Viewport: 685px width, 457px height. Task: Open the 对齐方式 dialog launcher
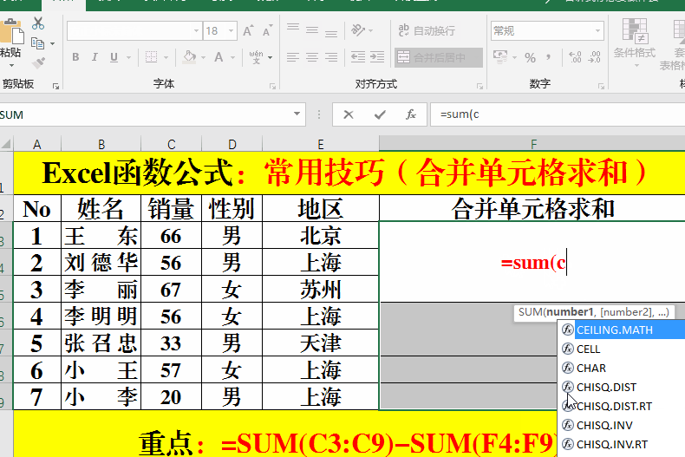[x=479, y=86]
